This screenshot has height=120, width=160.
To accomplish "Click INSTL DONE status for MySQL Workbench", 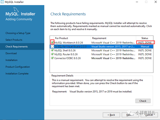I will point(145,43).
